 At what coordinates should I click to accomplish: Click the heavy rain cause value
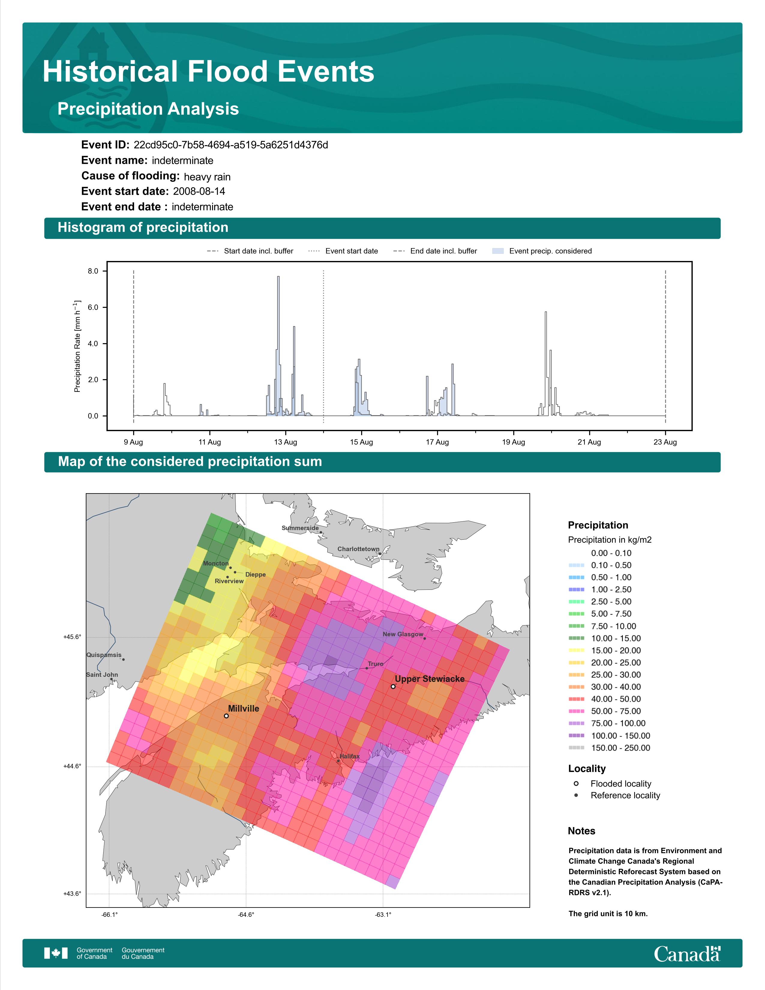point(207,177)
